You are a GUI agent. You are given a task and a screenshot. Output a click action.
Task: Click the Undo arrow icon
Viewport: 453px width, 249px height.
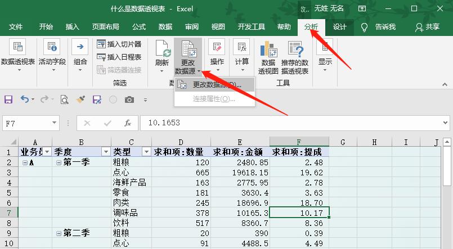pos(25,99)
